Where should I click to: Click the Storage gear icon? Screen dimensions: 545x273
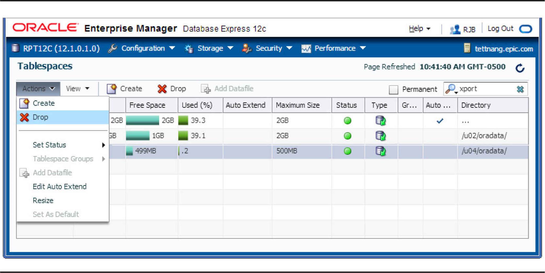[189, 49]
